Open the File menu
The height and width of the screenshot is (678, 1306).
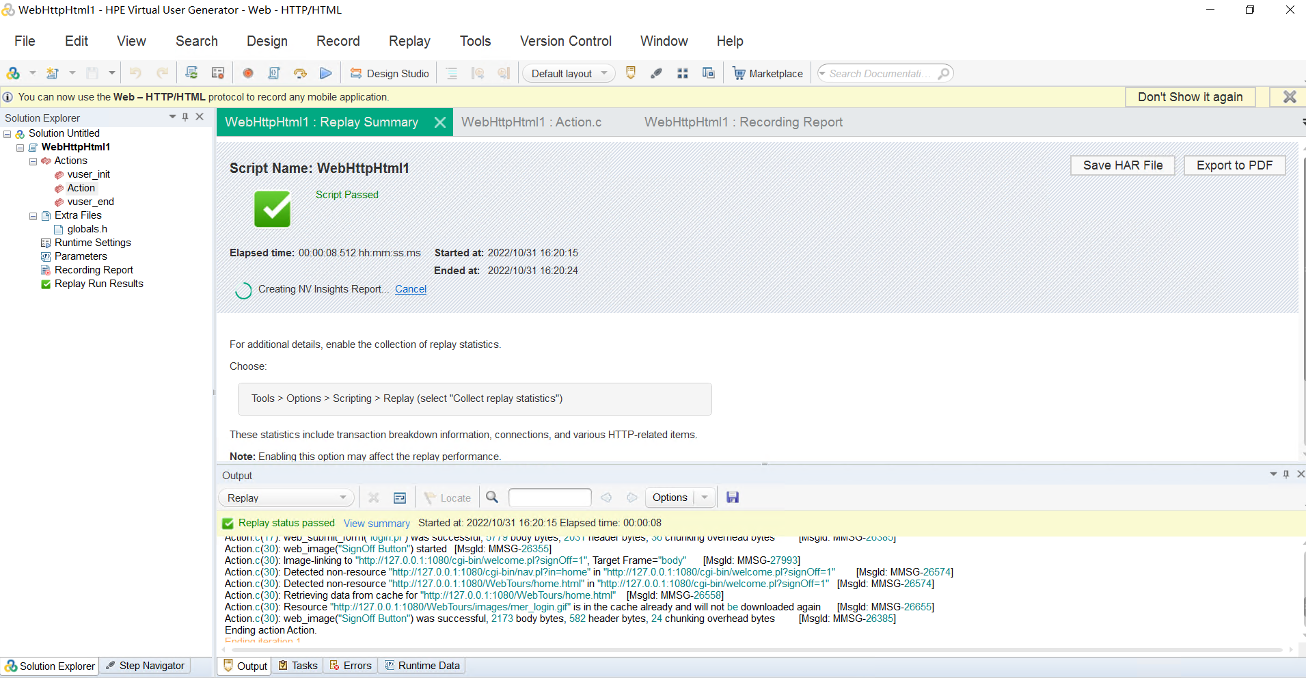25,41
